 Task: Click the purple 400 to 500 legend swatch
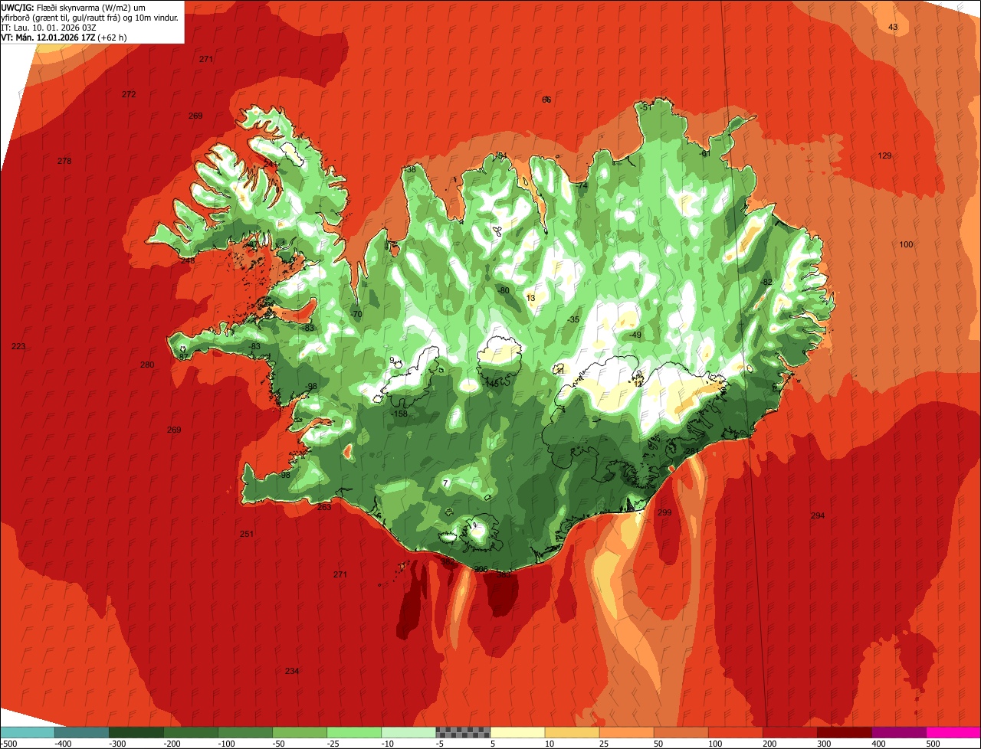pos(898,732)
